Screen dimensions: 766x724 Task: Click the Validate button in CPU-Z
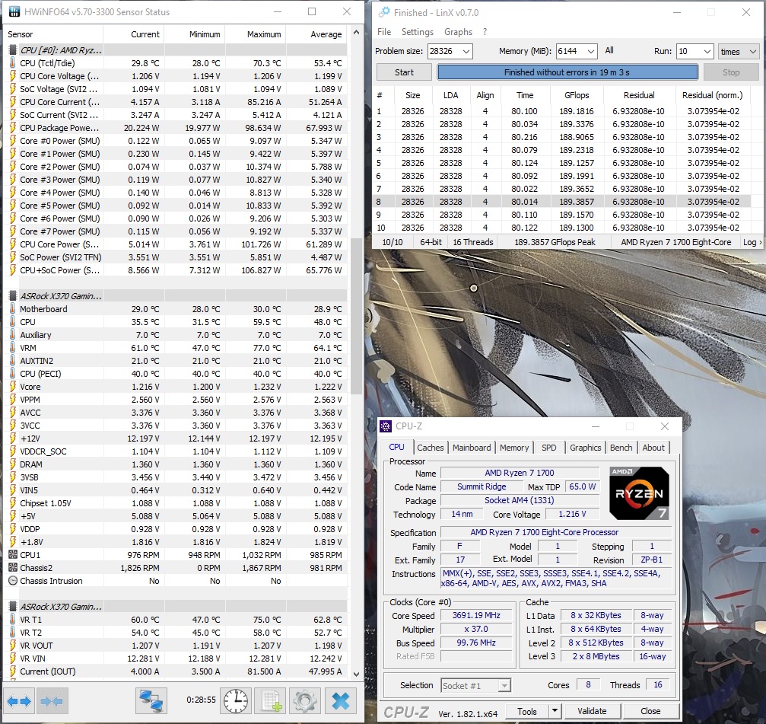tap(592, 711)
